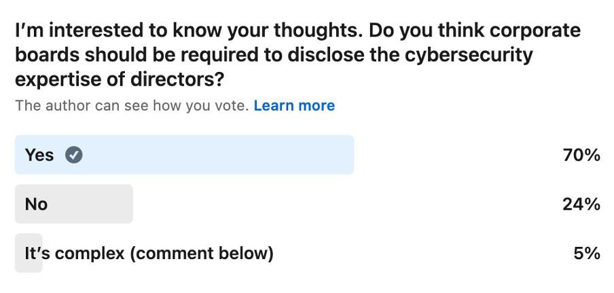Click the No text label

point(36,204)
